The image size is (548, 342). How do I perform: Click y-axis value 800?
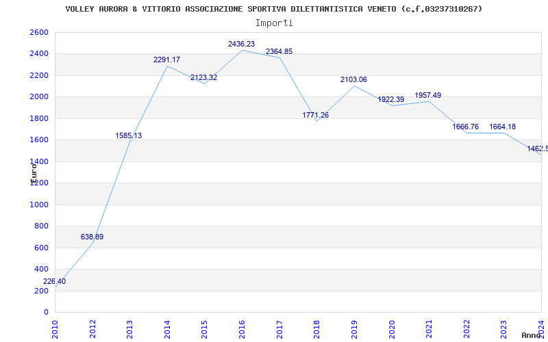(x=42, y=226)
